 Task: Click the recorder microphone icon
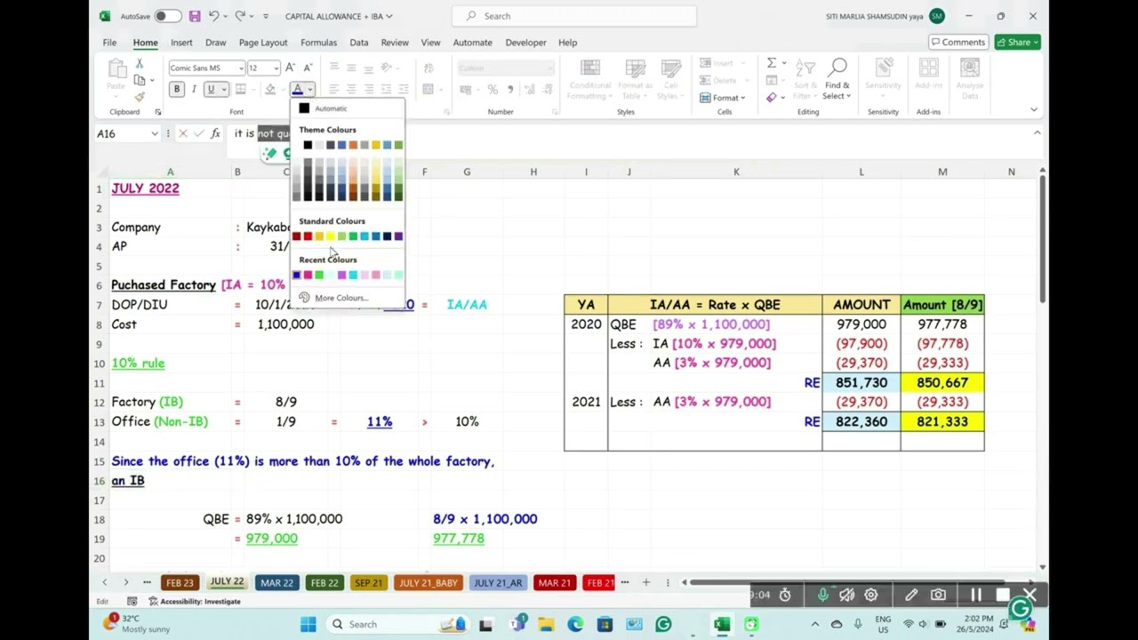823,595
